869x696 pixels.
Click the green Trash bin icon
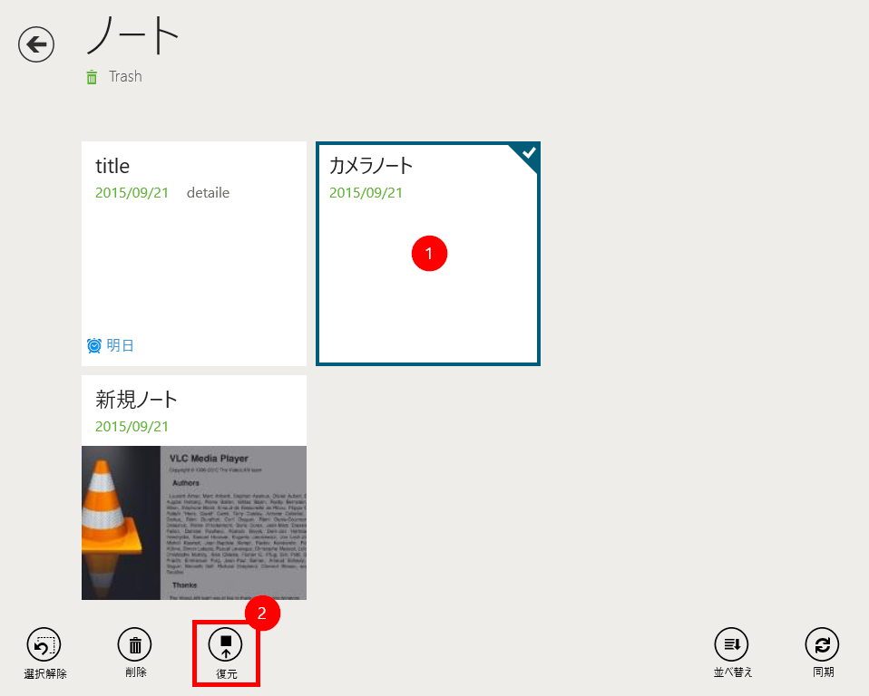click(92, 77)
